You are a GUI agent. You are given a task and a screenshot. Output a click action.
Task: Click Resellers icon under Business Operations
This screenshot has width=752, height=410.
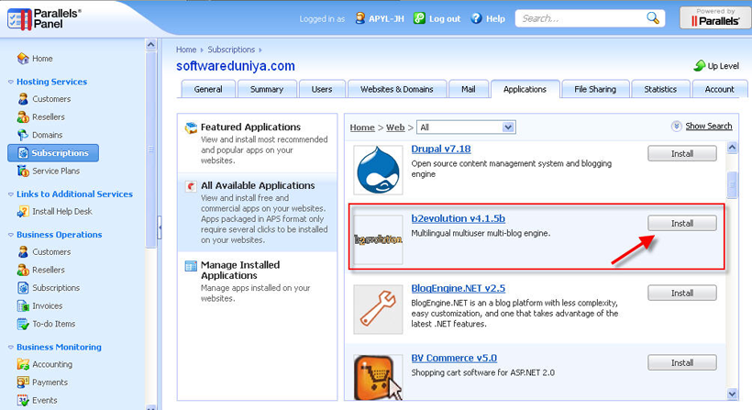click(x=23, y=270)
